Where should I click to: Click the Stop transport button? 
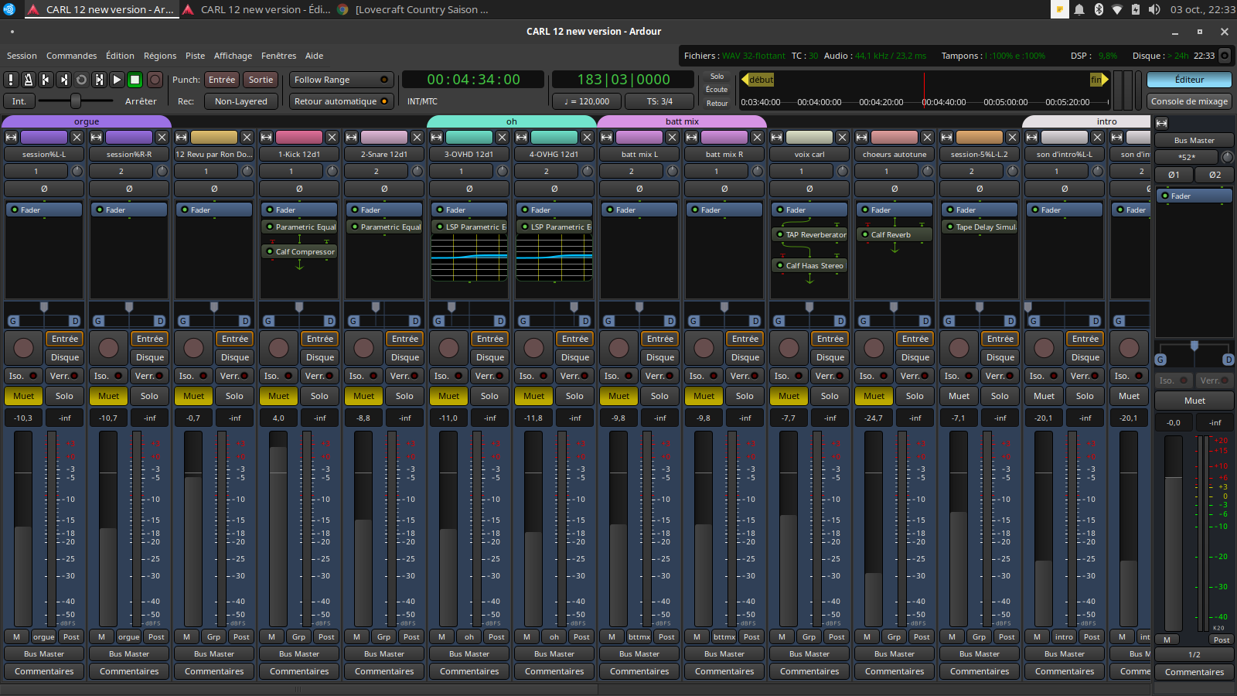[135, 80]
